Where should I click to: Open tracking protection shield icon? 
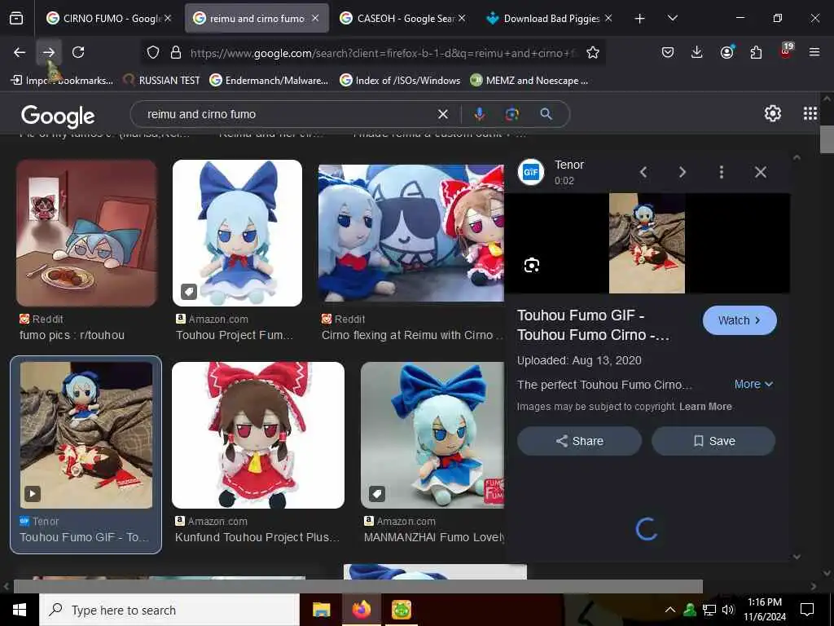click(153, 53)
